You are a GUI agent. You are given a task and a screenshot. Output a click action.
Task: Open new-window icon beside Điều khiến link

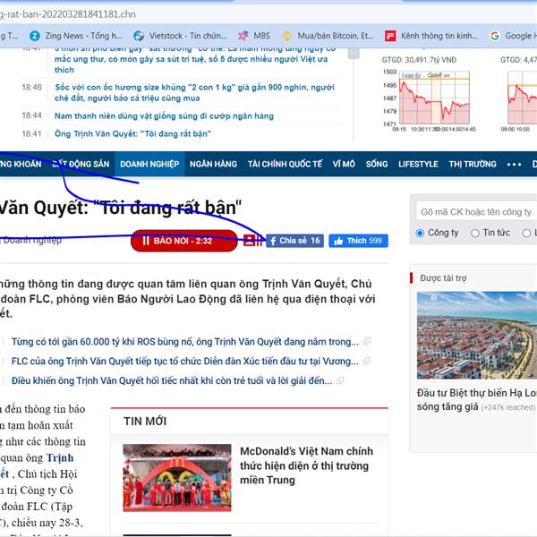click(x=340, y=380)
